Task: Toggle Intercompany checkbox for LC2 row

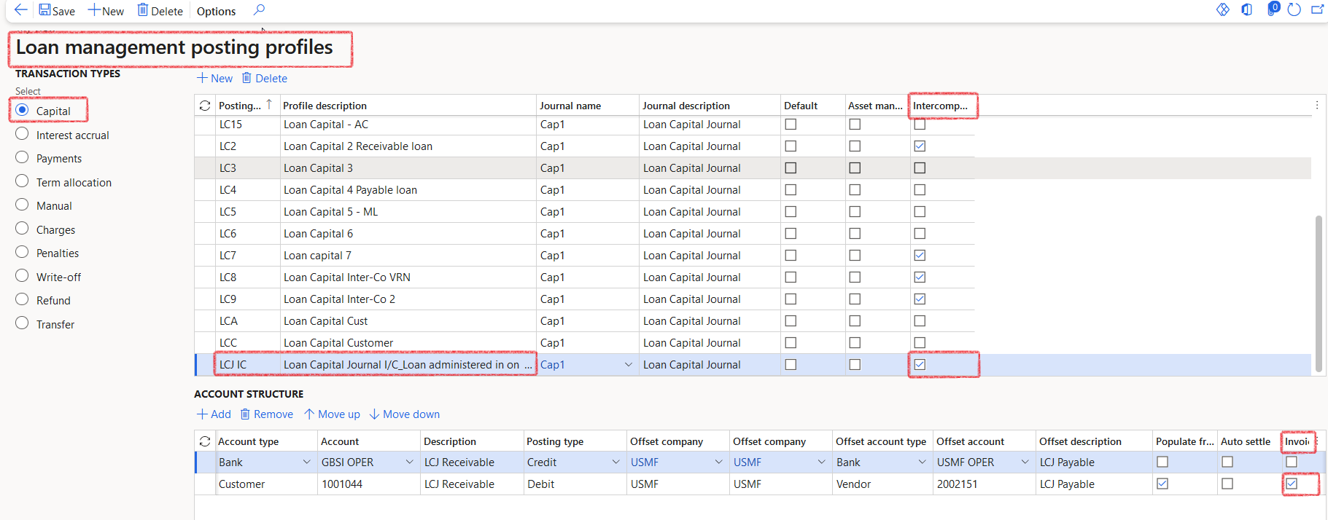Action: (x=920, y=146)
